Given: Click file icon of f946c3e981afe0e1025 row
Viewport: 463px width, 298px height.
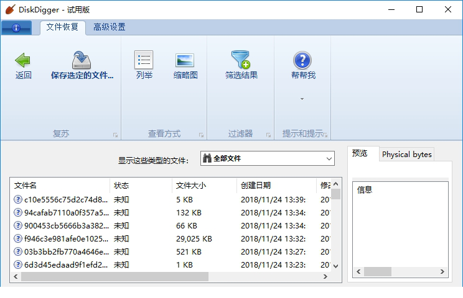Looking at the screenshot, I should (x=18, y=238).
